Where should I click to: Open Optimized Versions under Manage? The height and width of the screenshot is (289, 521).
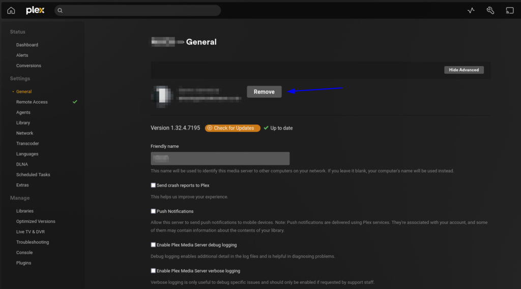(36, 221)
